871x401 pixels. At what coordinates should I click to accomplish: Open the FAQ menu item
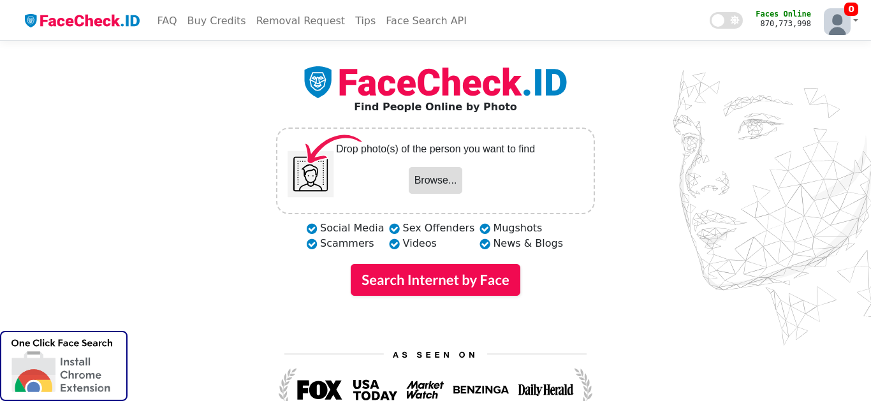pyautogui.click(x=167, y=20)
